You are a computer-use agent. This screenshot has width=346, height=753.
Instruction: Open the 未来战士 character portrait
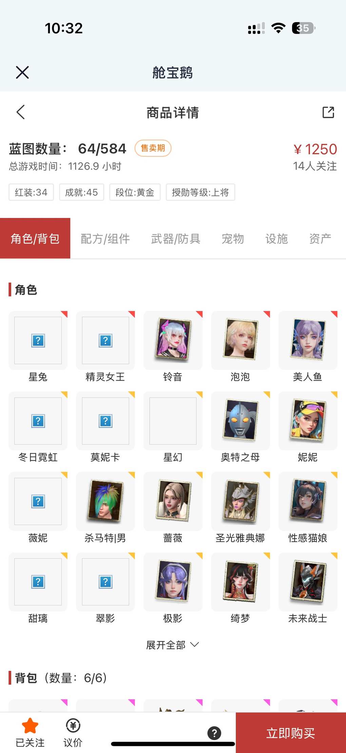click(x=308, y=581)
